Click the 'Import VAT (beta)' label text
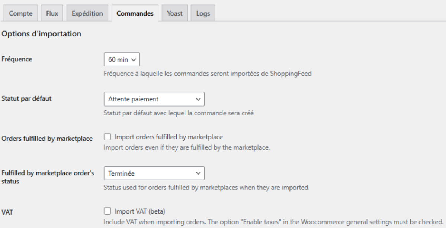The height and width of the screenshot is (228, 446). (140, 211)
